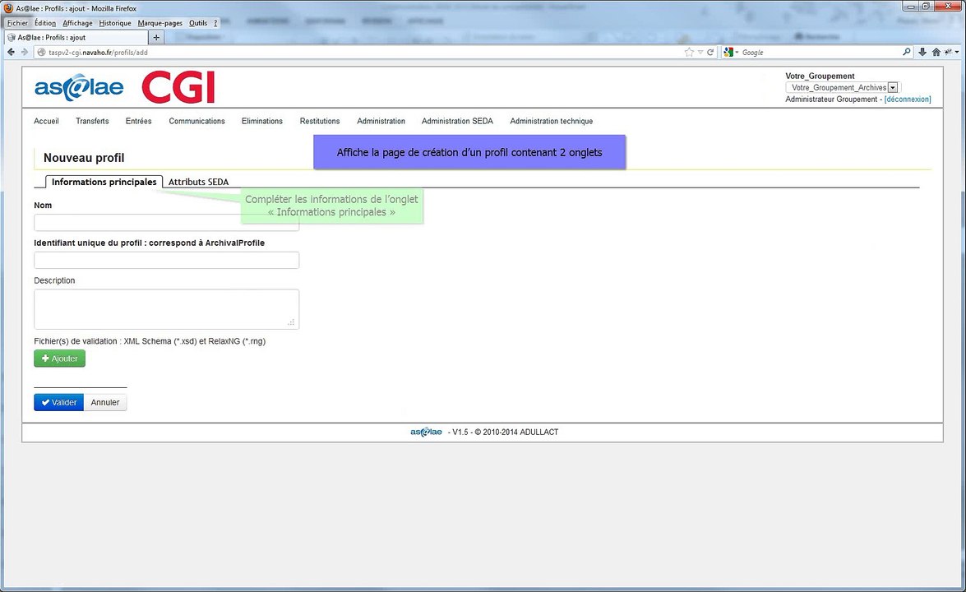Open Administration technique navigation item
966x592 pixels.
(x=552, y=121)
